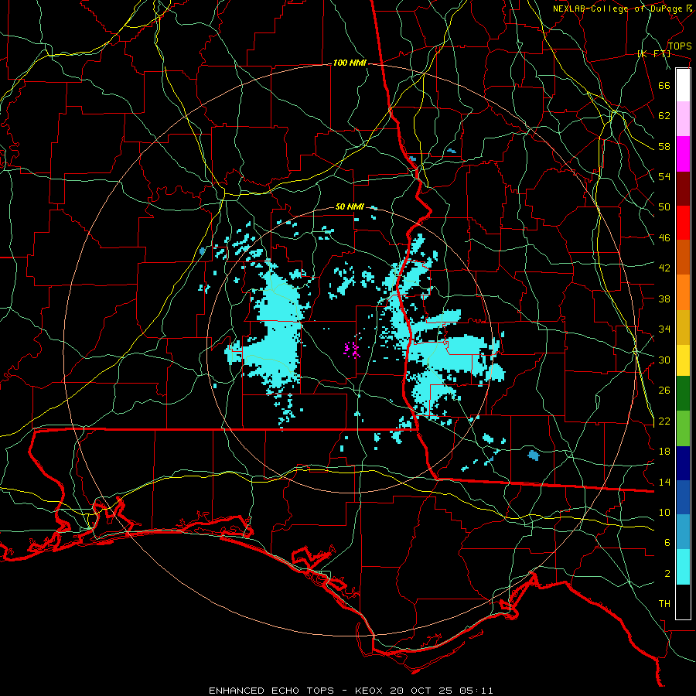This screenshot has height=696, width=696.
Task: Select the light steel-blue legend swatch
Action: point(683,532)
